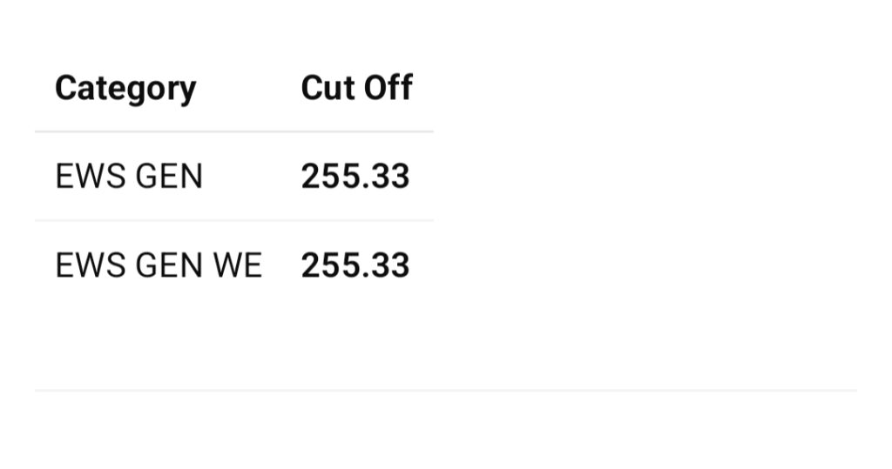Click the divider line below the header row
Screen dimensions: 892x469
click(x=233, y=132)
